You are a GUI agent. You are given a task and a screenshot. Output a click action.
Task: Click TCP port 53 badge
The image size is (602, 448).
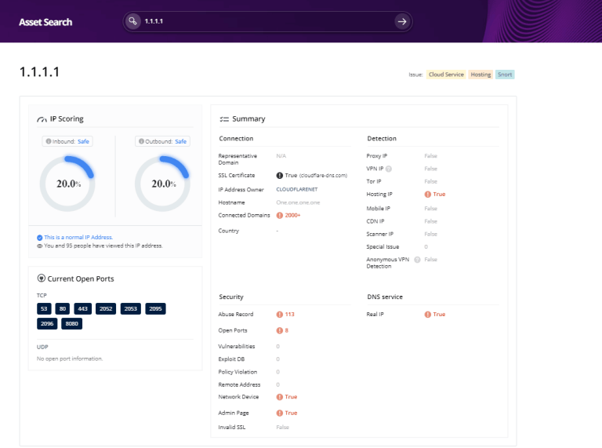pyautogui.click(x=44, y=309)
